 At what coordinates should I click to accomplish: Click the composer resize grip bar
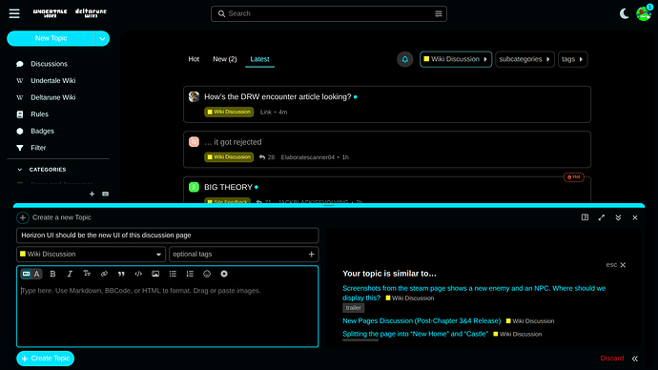pos(329,206)
